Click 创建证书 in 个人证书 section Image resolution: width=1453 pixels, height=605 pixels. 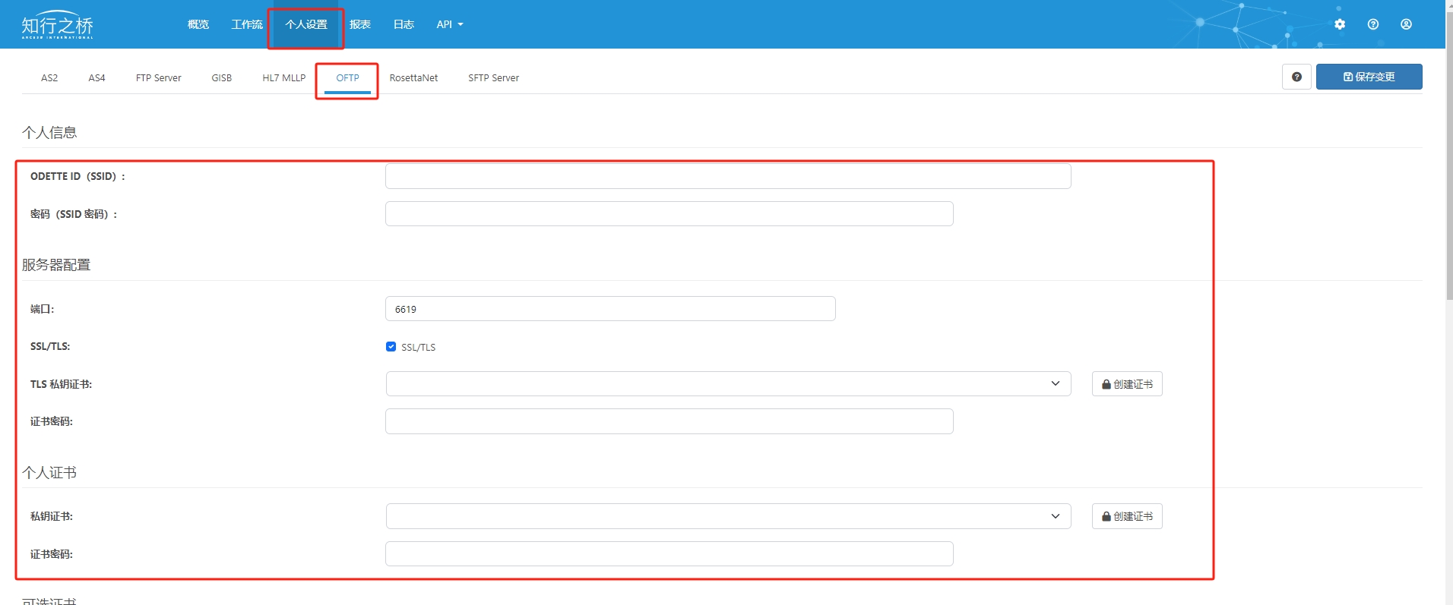(x=1126, y=516)
